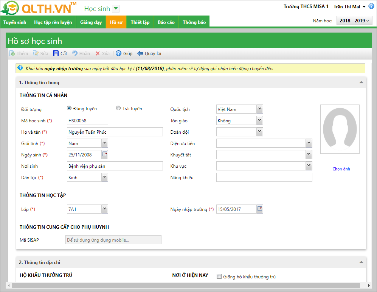
Task: Click the Xóa delete icon
Action: 98,53
